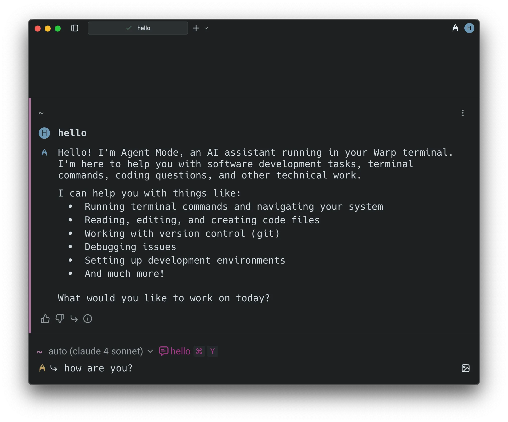Click the green macOS zoom window button

tap(58, 28)
